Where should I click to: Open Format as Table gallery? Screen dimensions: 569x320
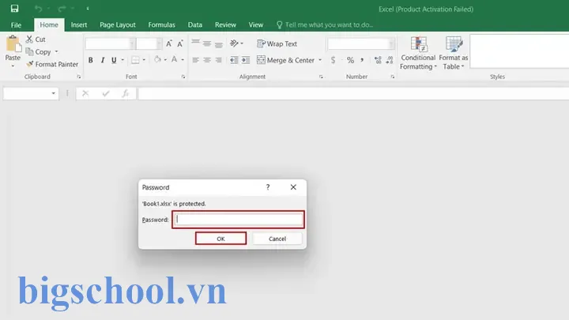454,53
